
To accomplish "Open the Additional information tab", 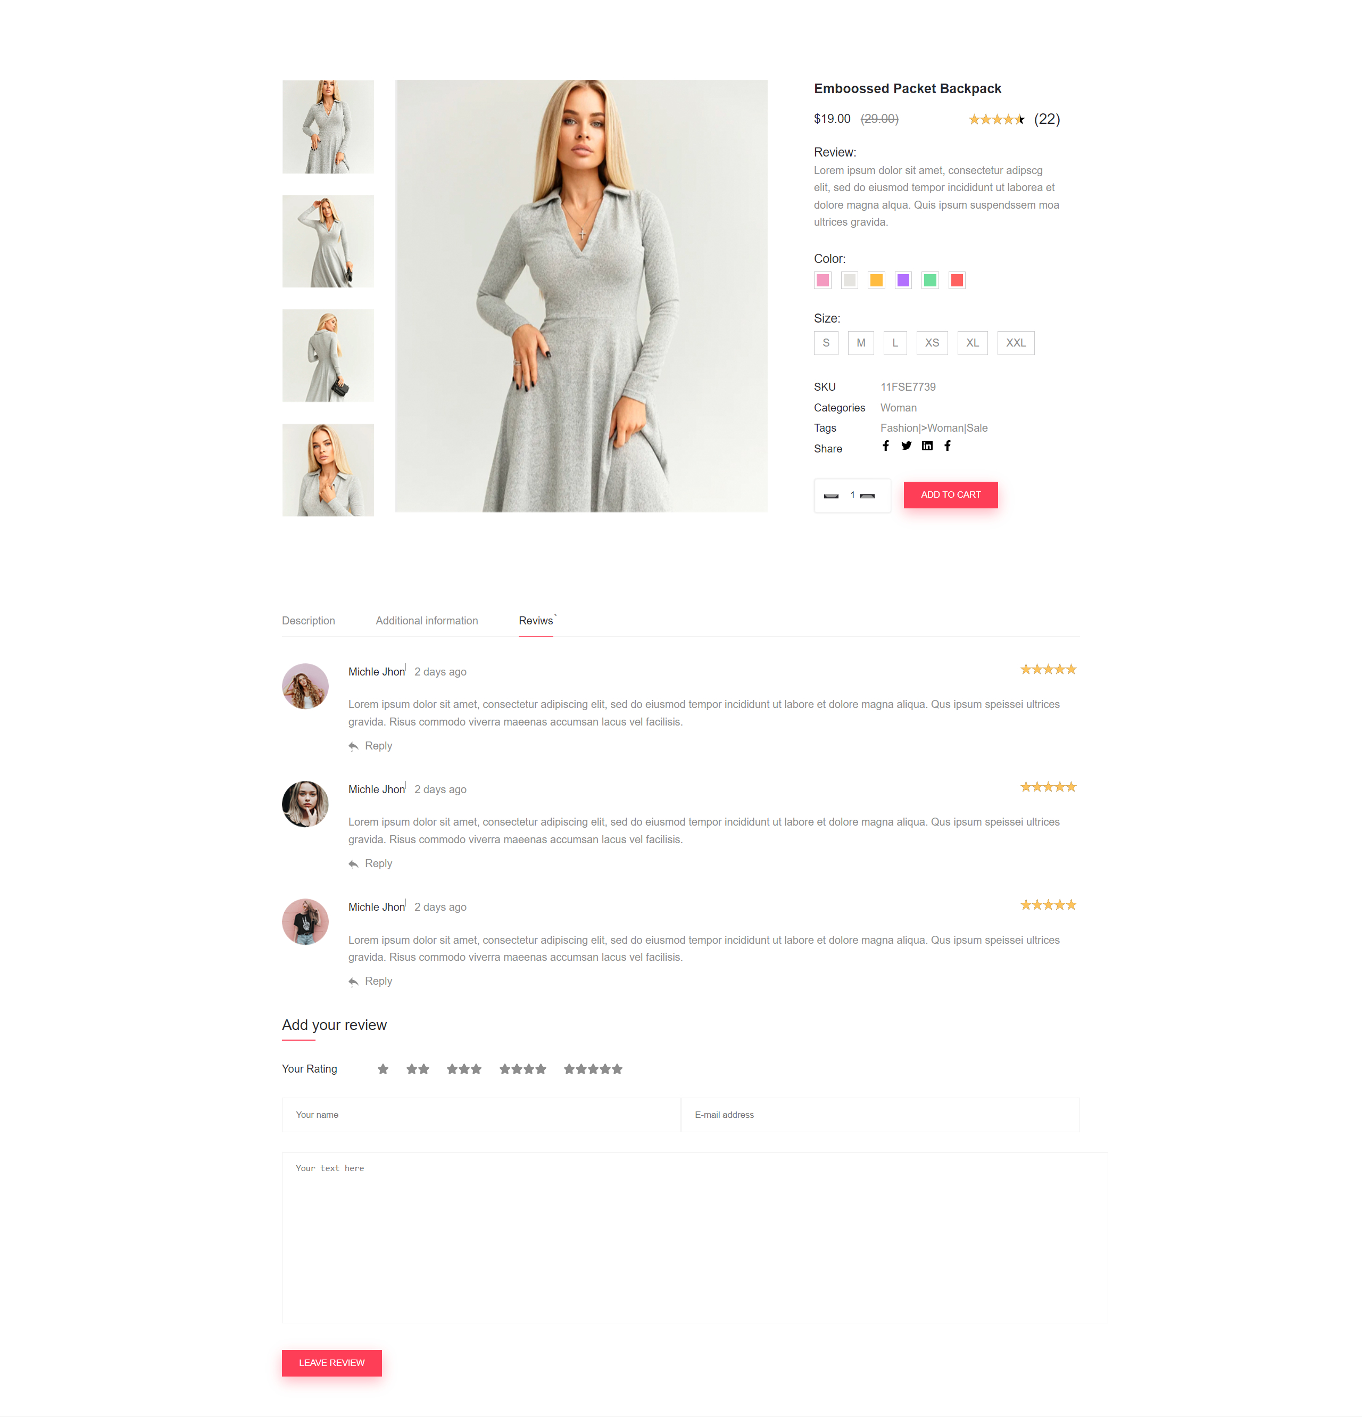I will coord(427,620).
